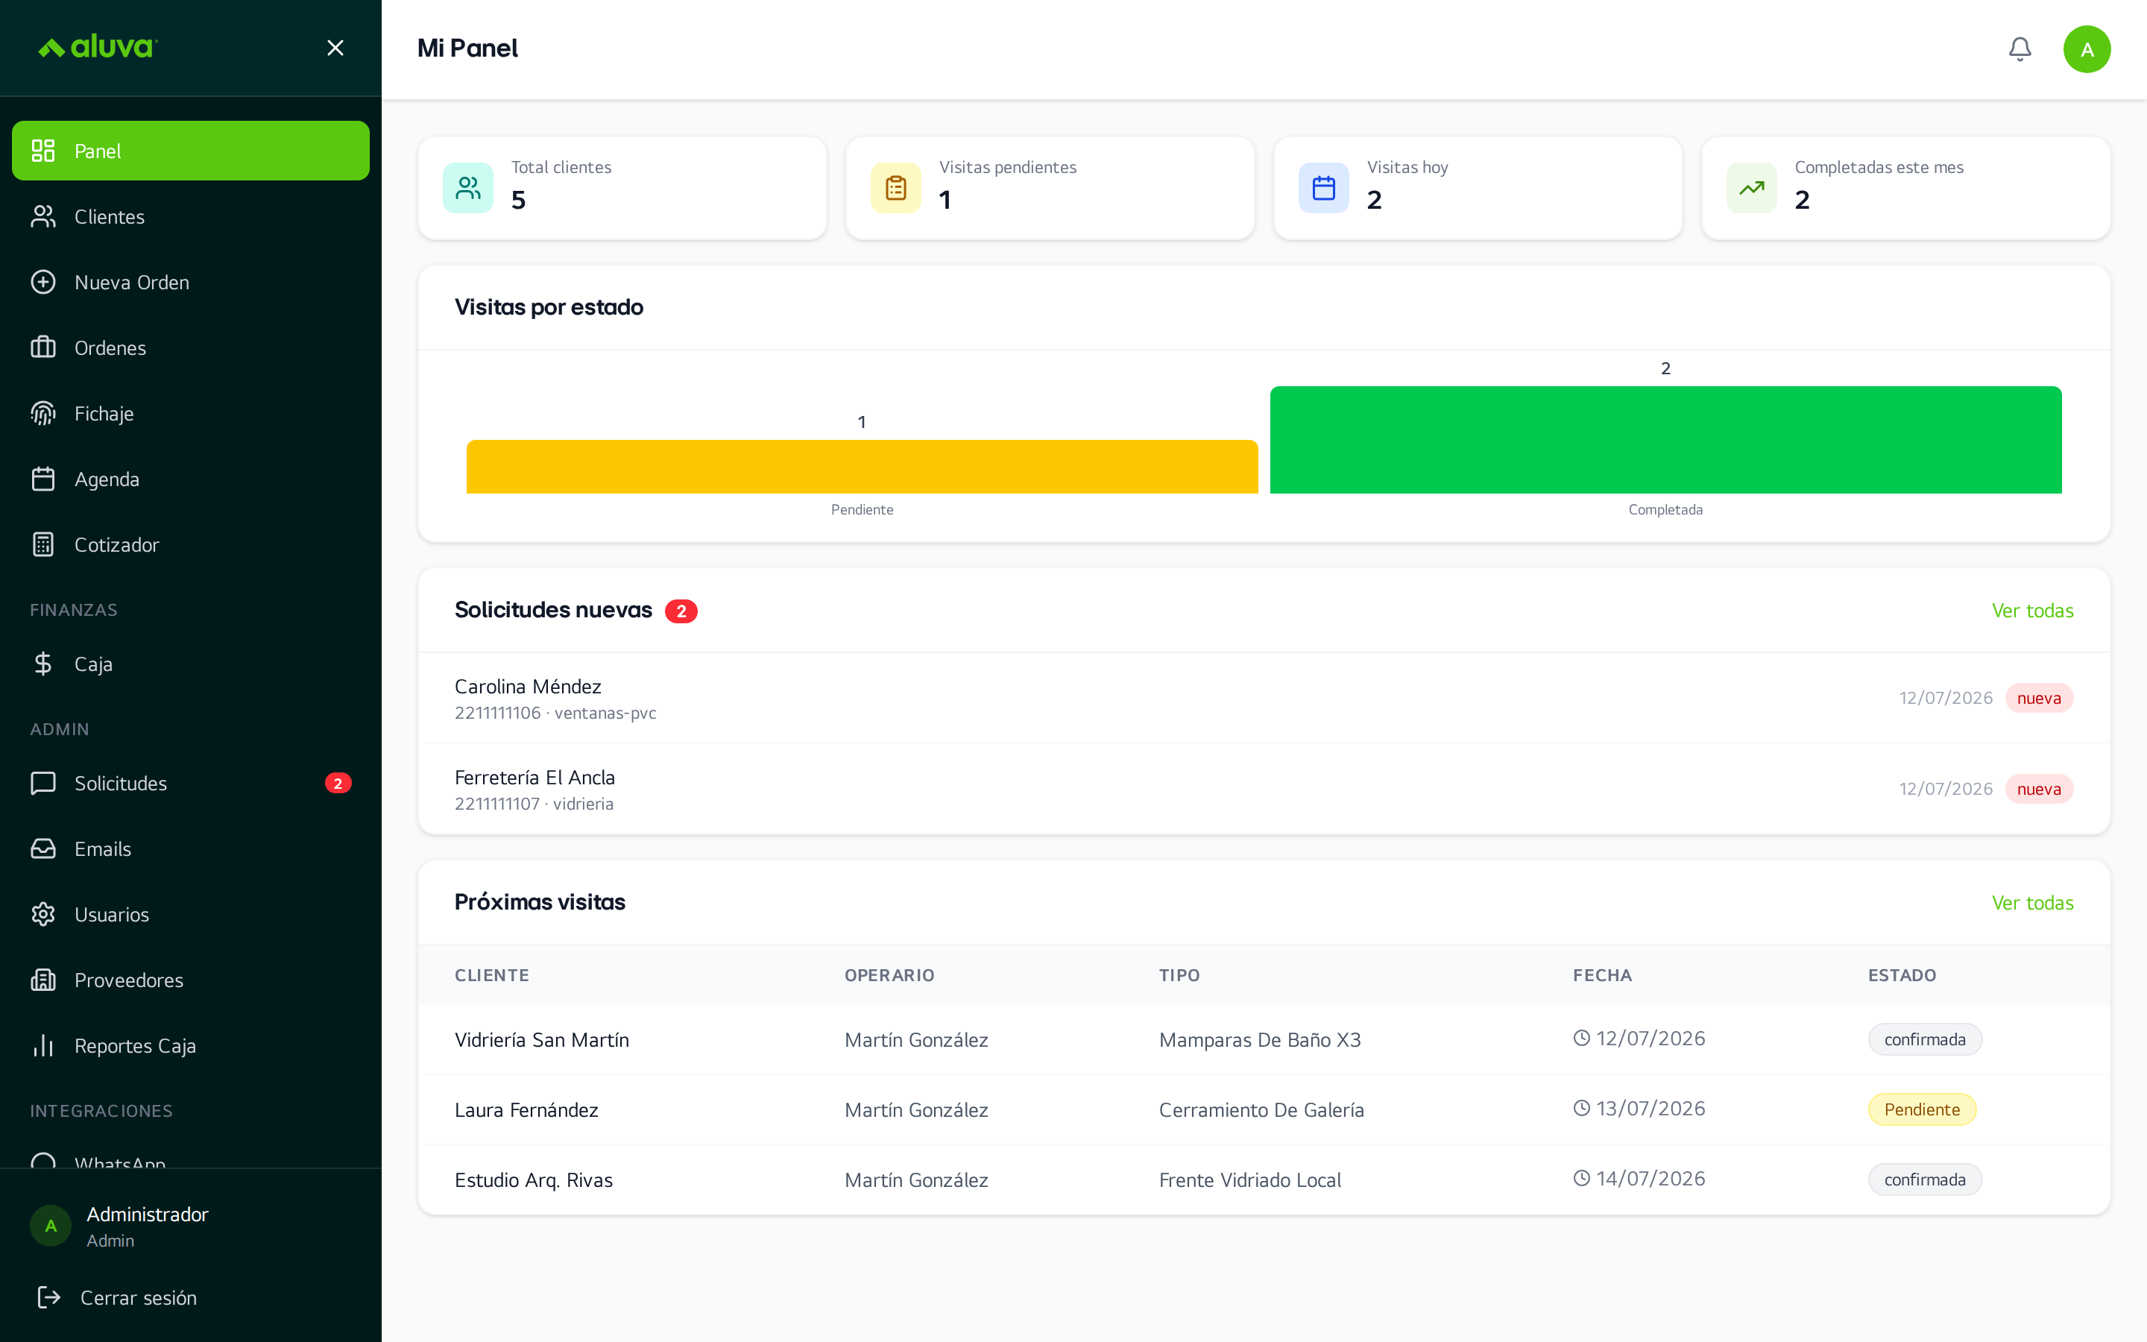Click the Administrador avatar in sidebar footer
Image resolution: width=2147 pixels, height=1342 pixels.
click(x=51, y=1226)
